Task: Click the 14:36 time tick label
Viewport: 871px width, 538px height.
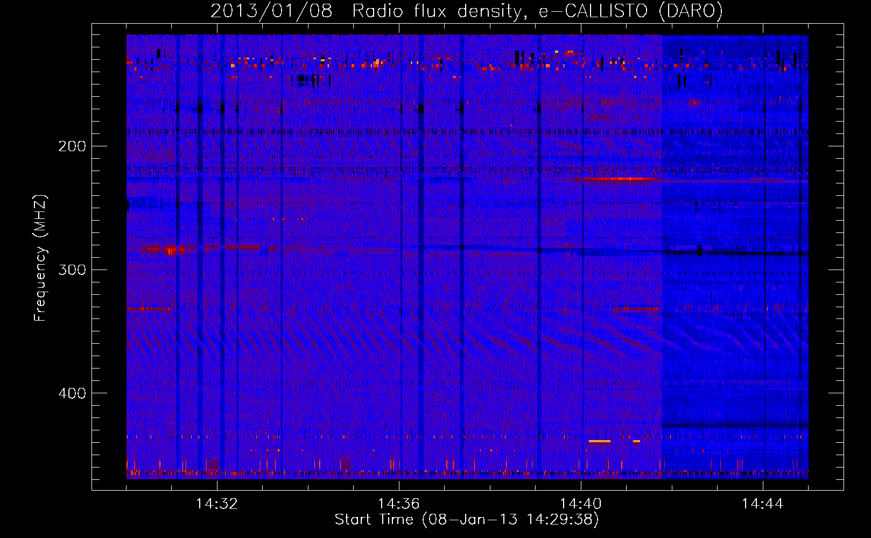Action: coord(399,504)
